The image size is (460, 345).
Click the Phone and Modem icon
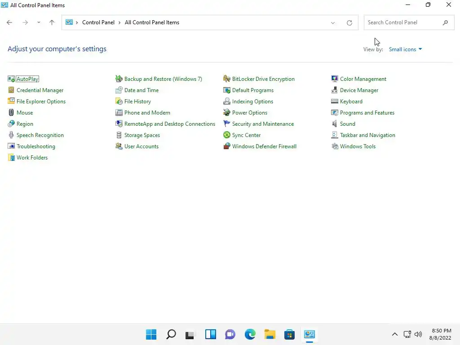(x=119, y=113)
